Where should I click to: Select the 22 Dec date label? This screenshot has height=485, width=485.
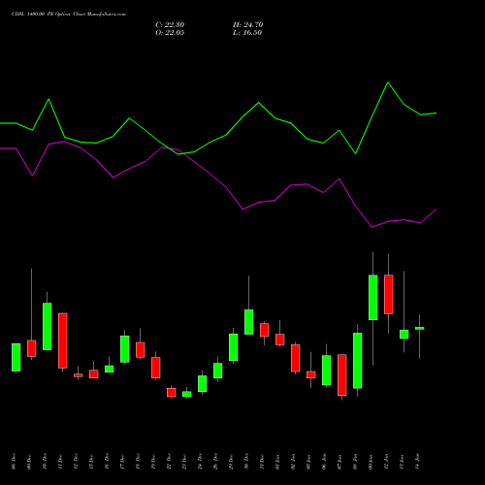(169, 462)
